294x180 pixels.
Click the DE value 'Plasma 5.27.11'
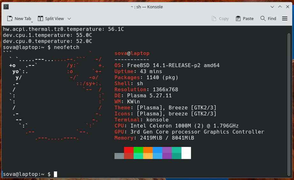pos(150,95)
